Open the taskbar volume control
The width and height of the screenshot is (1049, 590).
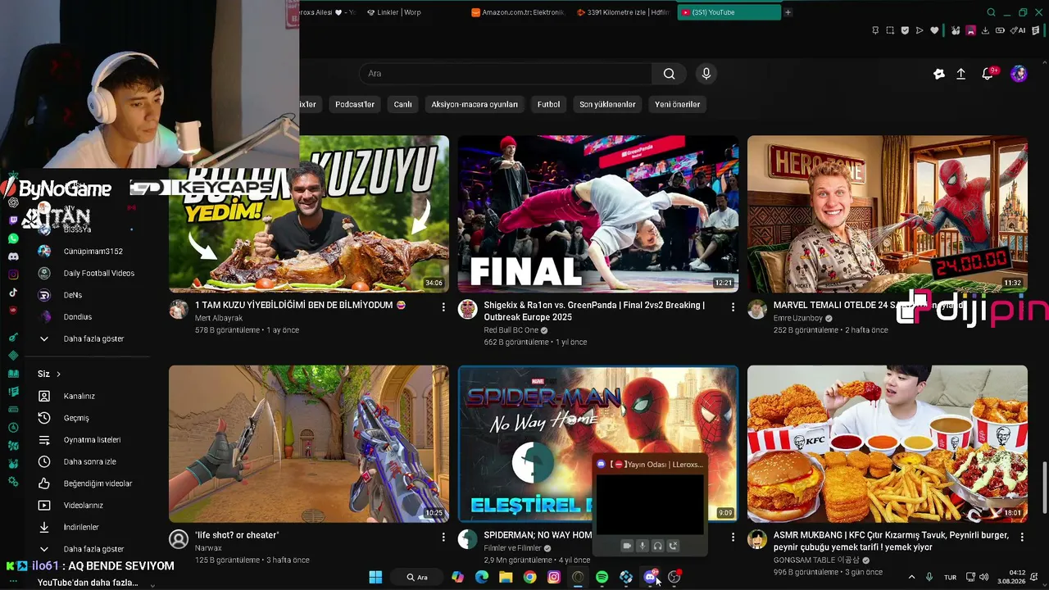point(983,577)
